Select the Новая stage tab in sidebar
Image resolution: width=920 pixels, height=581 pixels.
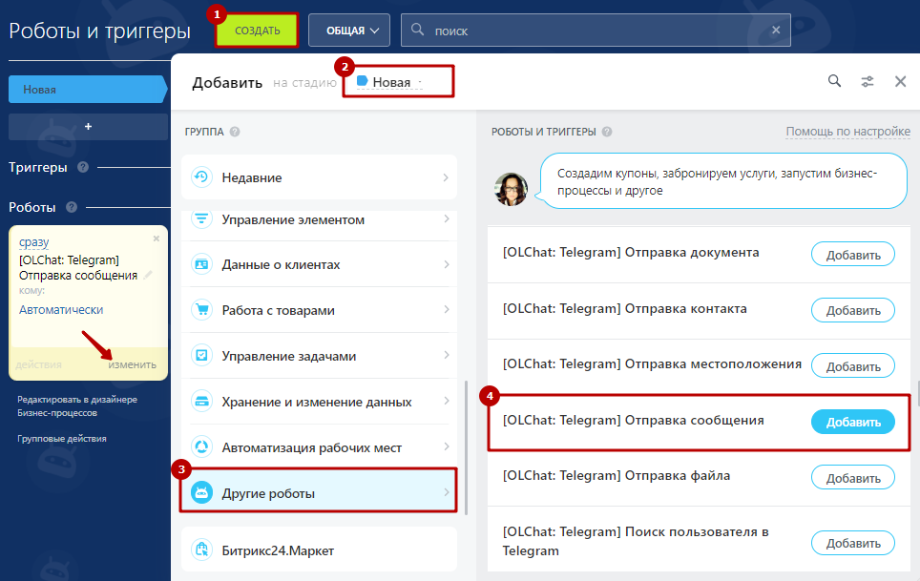click(88, 89)
